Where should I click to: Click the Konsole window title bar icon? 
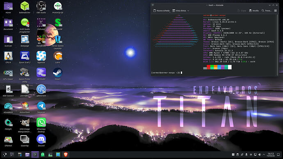pos(153,5)
